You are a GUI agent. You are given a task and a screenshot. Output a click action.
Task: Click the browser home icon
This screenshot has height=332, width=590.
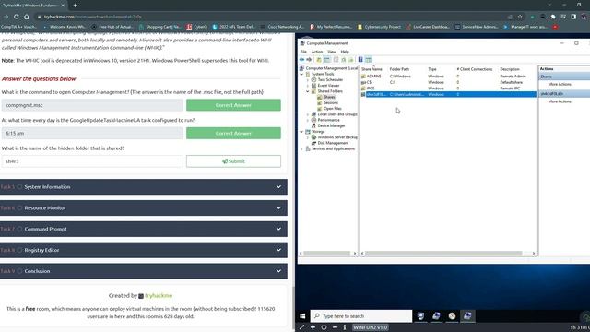click(27, 17)
